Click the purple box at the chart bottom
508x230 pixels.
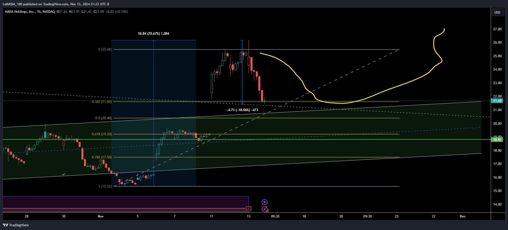coord(125,202)
